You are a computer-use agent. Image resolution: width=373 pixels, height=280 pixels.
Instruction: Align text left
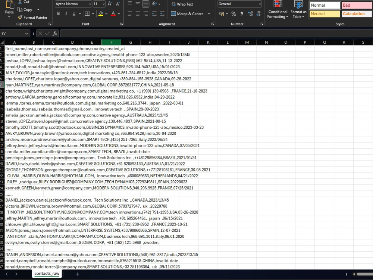(x=130, y=13)
